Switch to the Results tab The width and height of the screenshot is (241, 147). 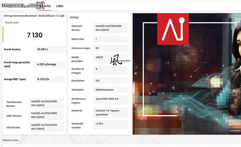(45, 6)
